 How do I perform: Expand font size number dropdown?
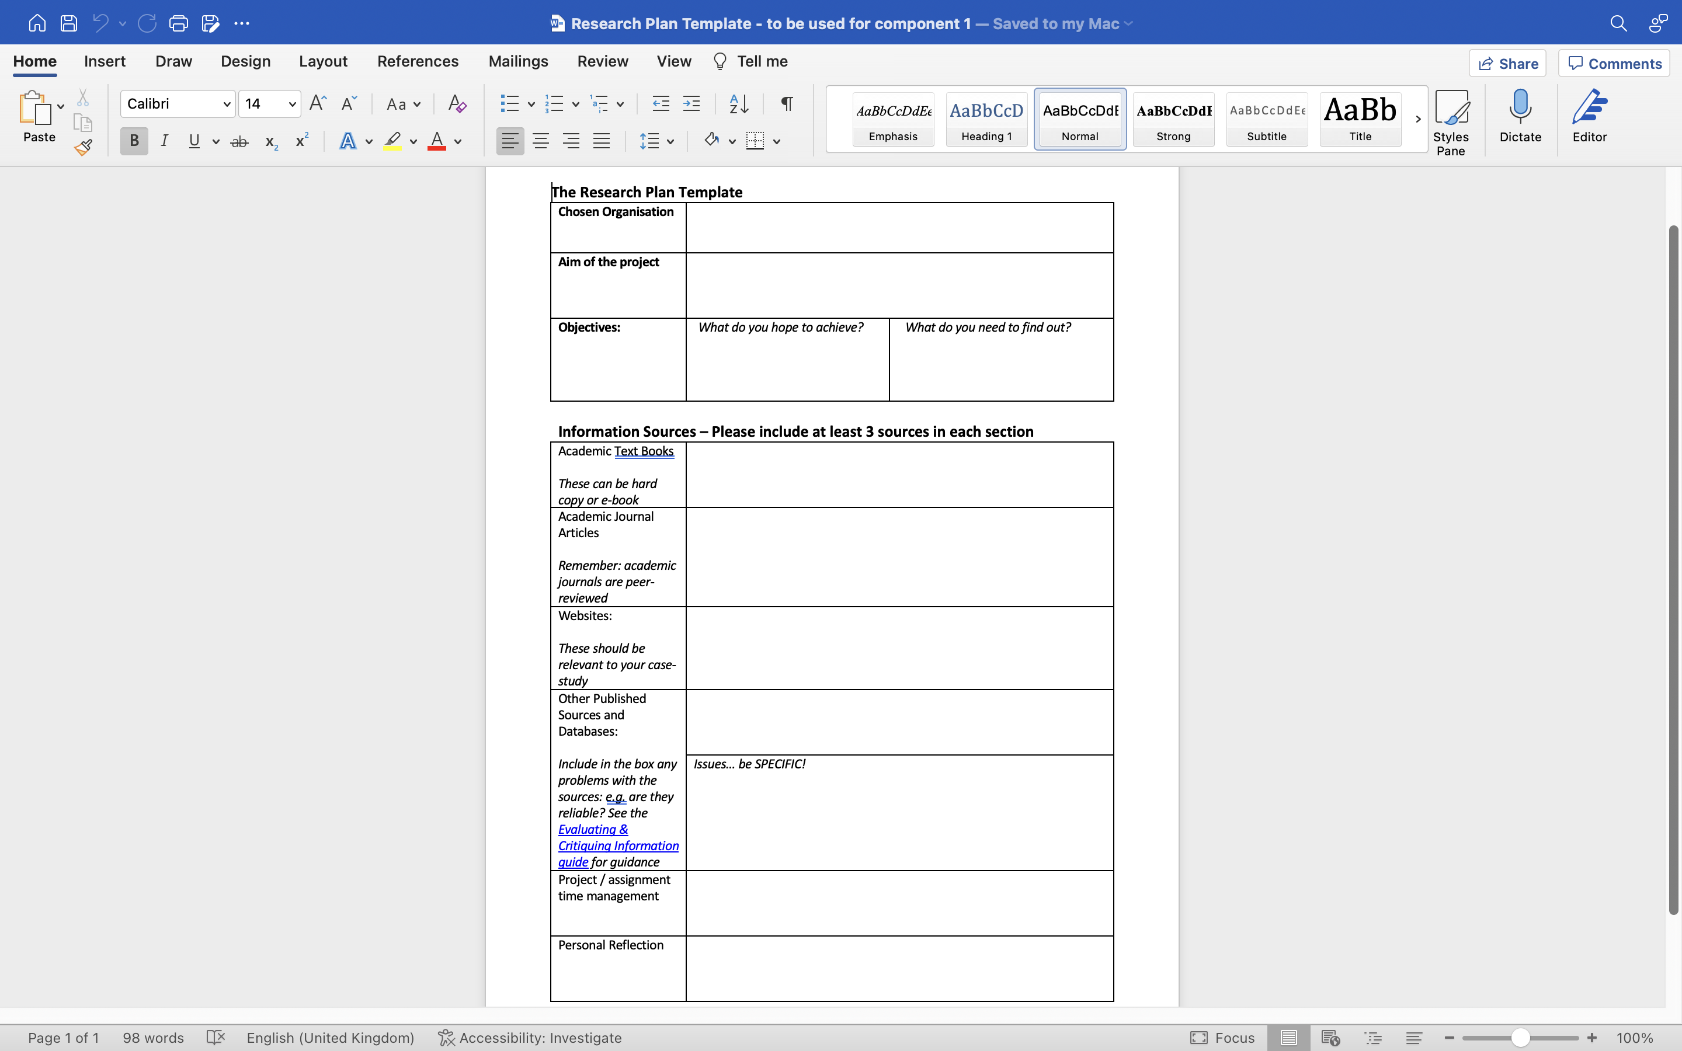294,104
